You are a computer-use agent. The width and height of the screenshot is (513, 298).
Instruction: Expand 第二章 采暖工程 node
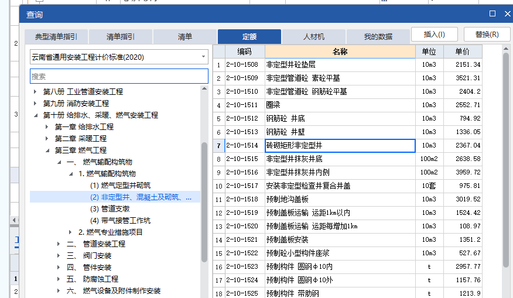coord(47,139)
